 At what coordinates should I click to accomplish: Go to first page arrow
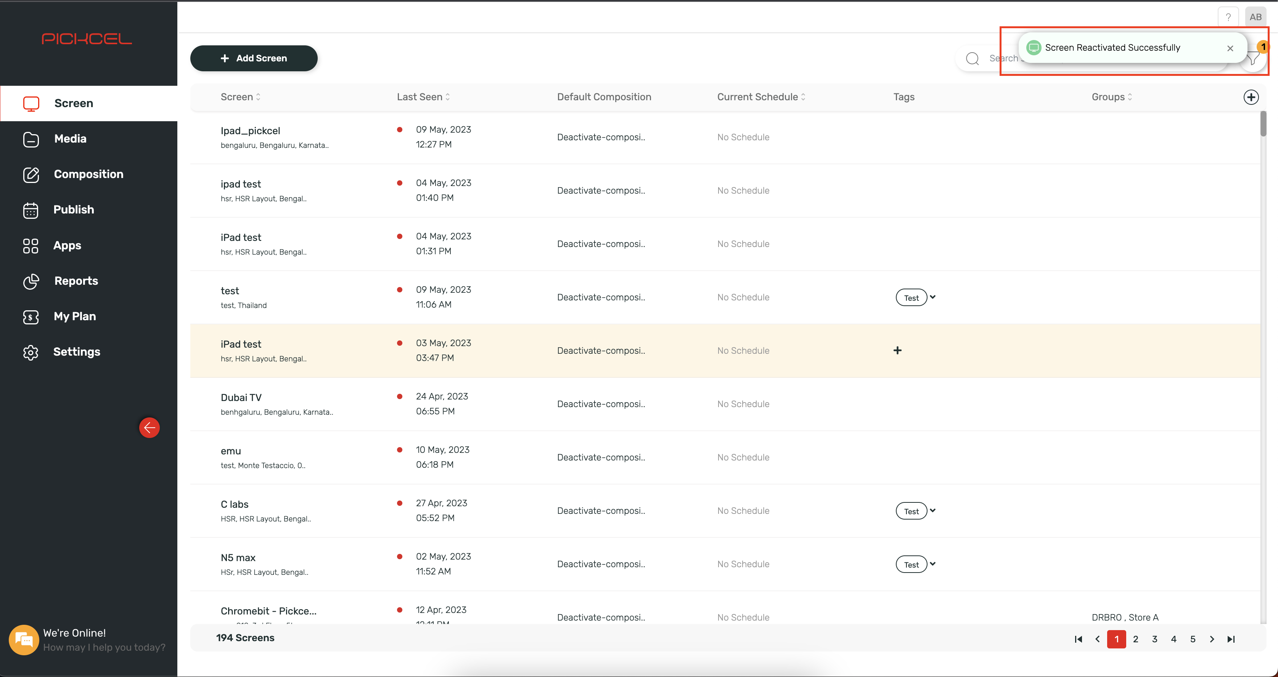1078,639
